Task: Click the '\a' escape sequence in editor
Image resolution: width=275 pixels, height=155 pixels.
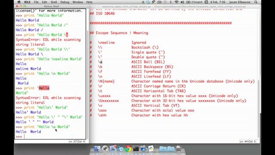Action: [x=100, y=62]
